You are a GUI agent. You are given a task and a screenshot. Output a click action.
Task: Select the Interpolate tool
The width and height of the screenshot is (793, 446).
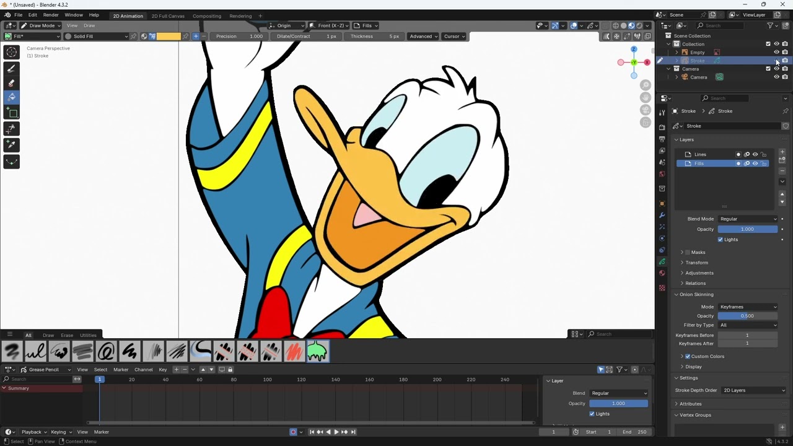pos(12,161)
